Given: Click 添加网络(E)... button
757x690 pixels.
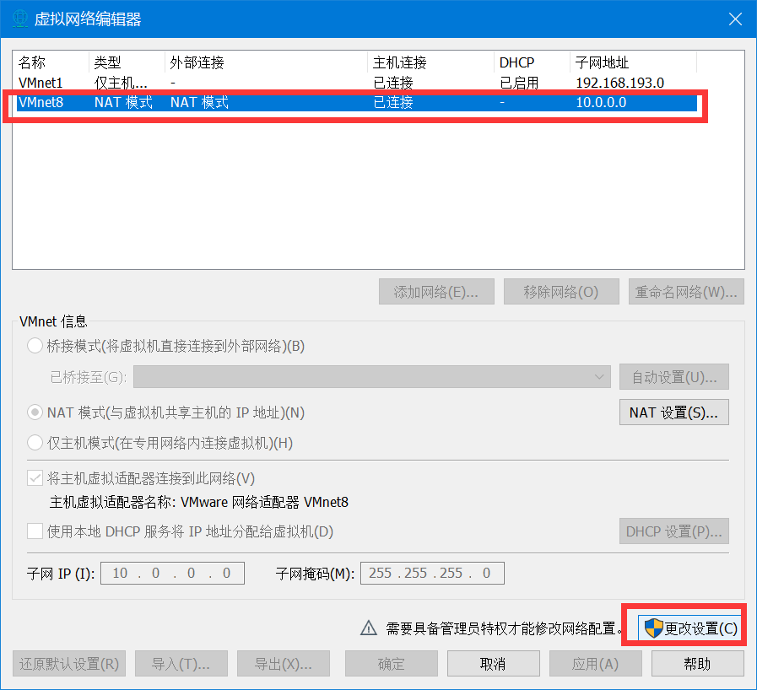Looking at the screenshot, I should coord(436,292).
